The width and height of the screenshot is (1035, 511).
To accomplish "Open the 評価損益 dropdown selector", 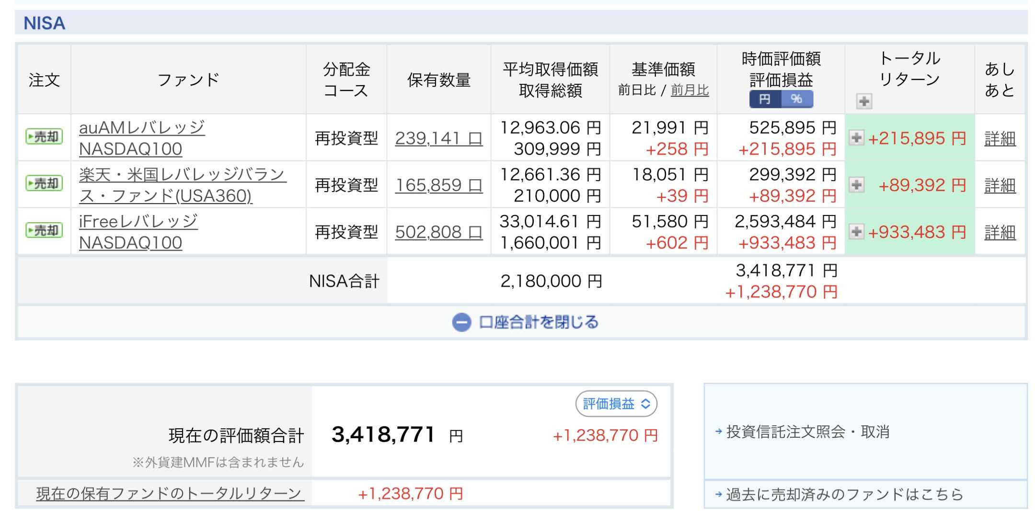I will (616, 404).
